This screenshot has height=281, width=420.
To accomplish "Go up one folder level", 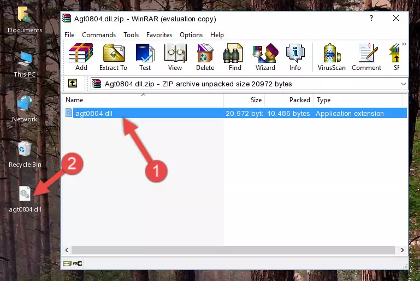I will [73, 84].
